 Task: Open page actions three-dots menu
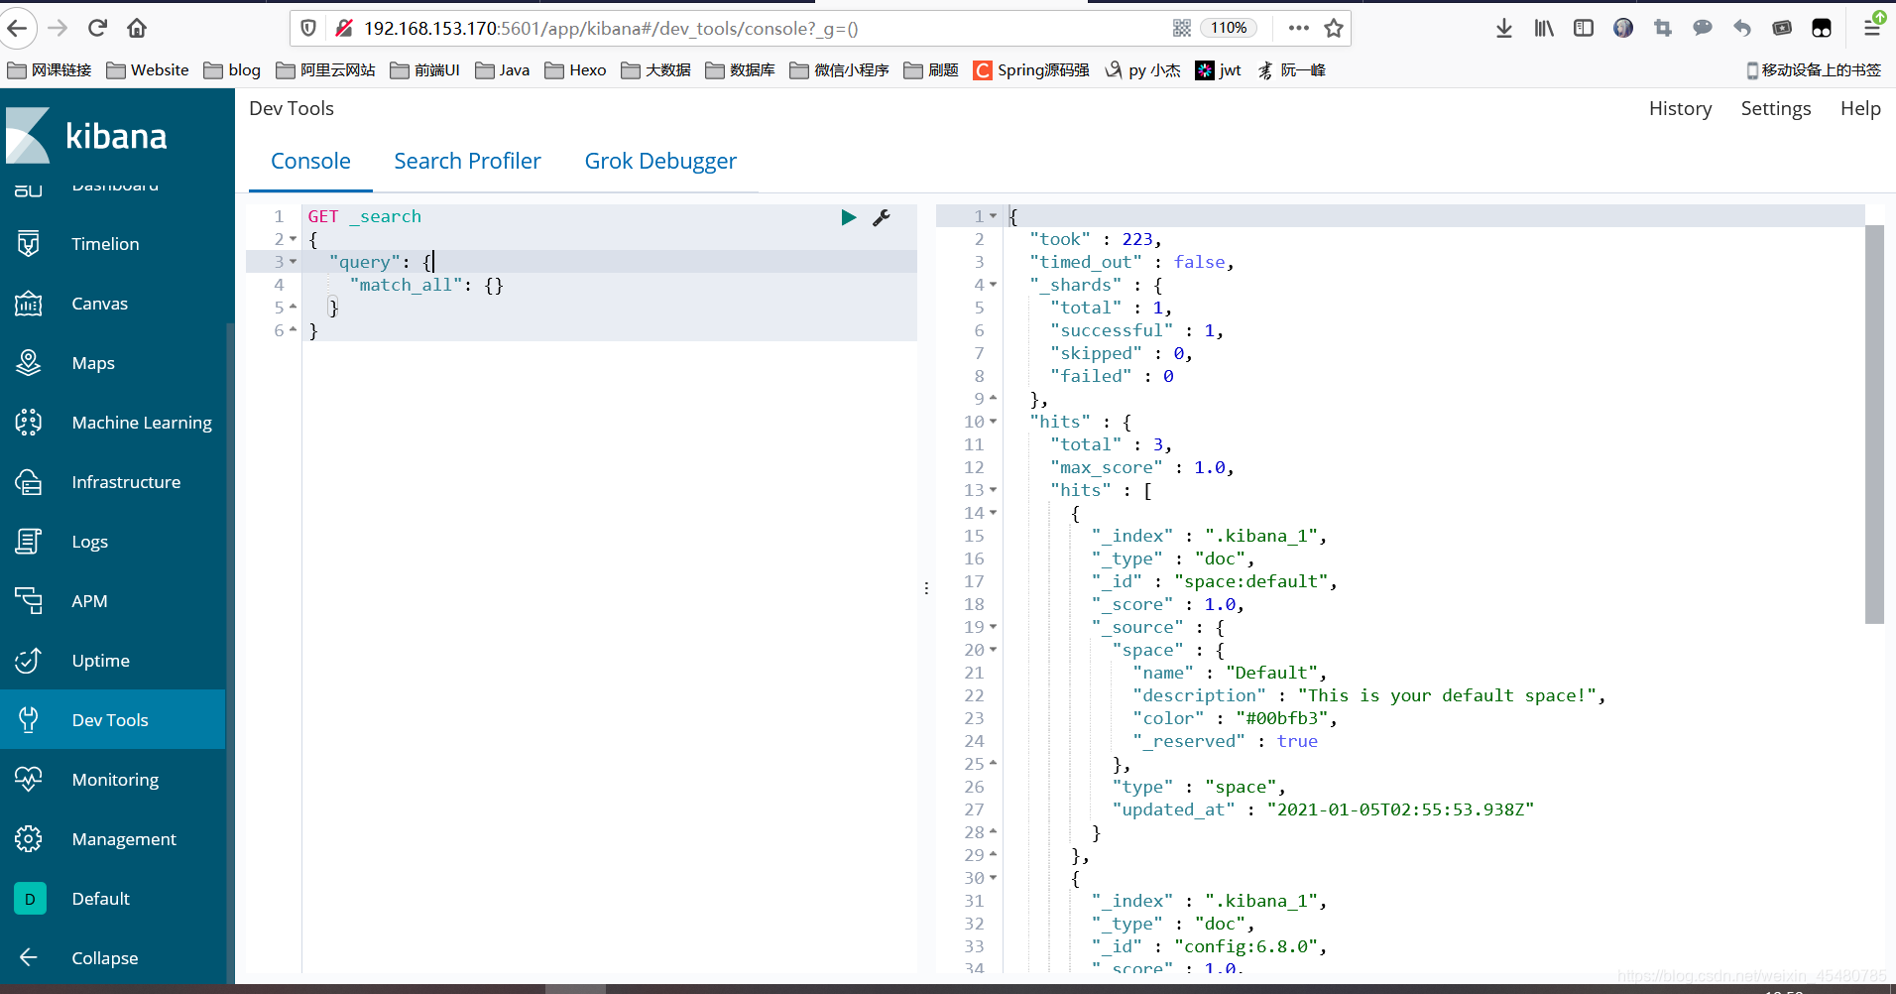(x=1298, y=28)
